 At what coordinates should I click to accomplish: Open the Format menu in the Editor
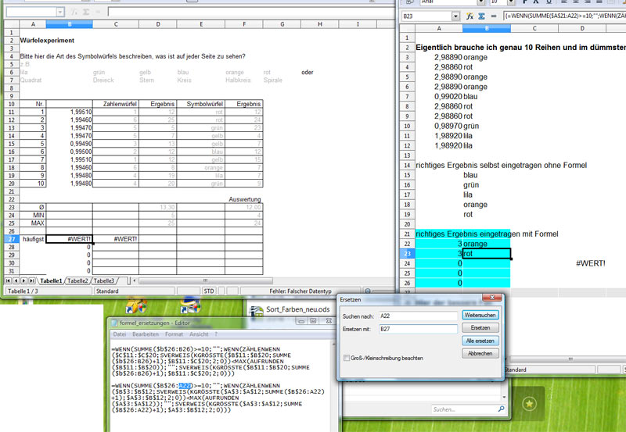[174, 334]
